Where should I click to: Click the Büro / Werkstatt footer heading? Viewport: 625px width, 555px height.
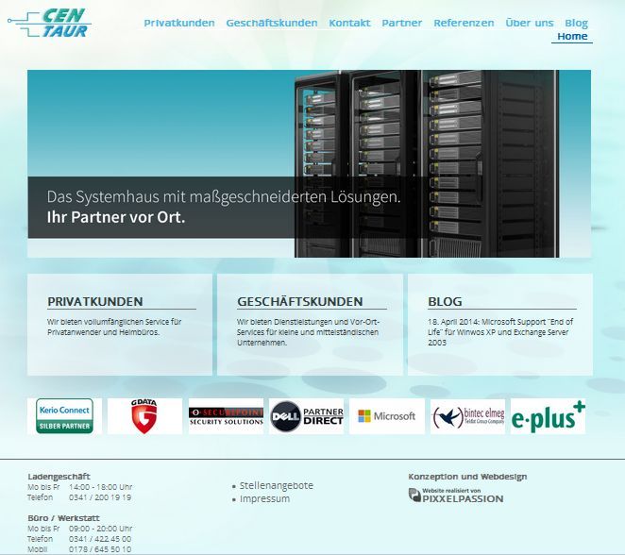[x=64, y=518]
